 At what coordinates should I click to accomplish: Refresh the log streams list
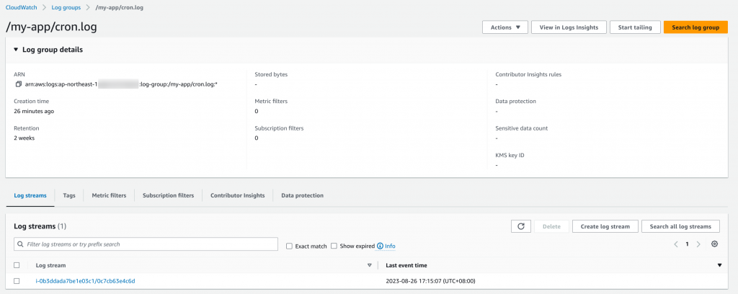tap(521, 226)
